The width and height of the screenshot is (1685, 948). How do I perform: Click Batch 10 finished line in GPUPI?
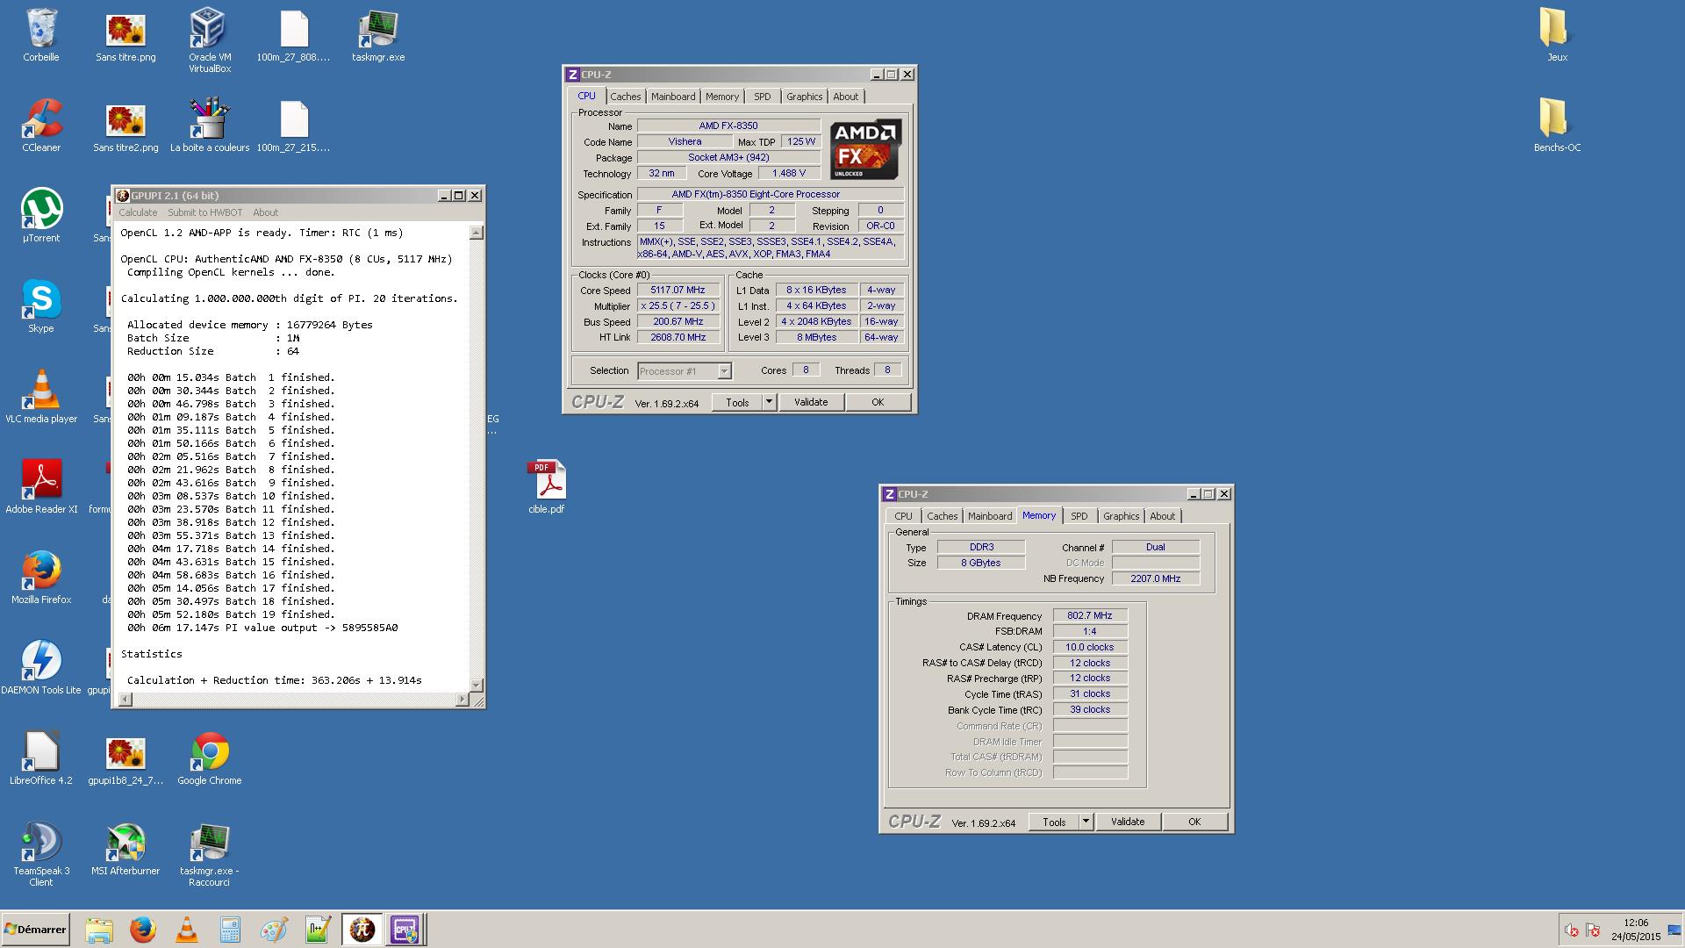click(231, 496)
